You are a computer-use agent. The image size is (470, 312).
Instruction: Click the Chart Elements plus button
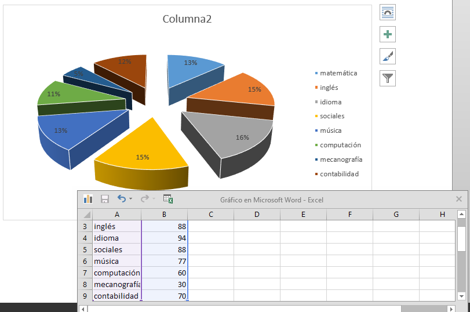point(388,34)
